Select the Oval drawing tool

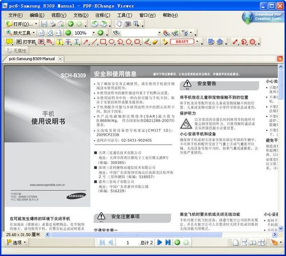pos(112,42)
